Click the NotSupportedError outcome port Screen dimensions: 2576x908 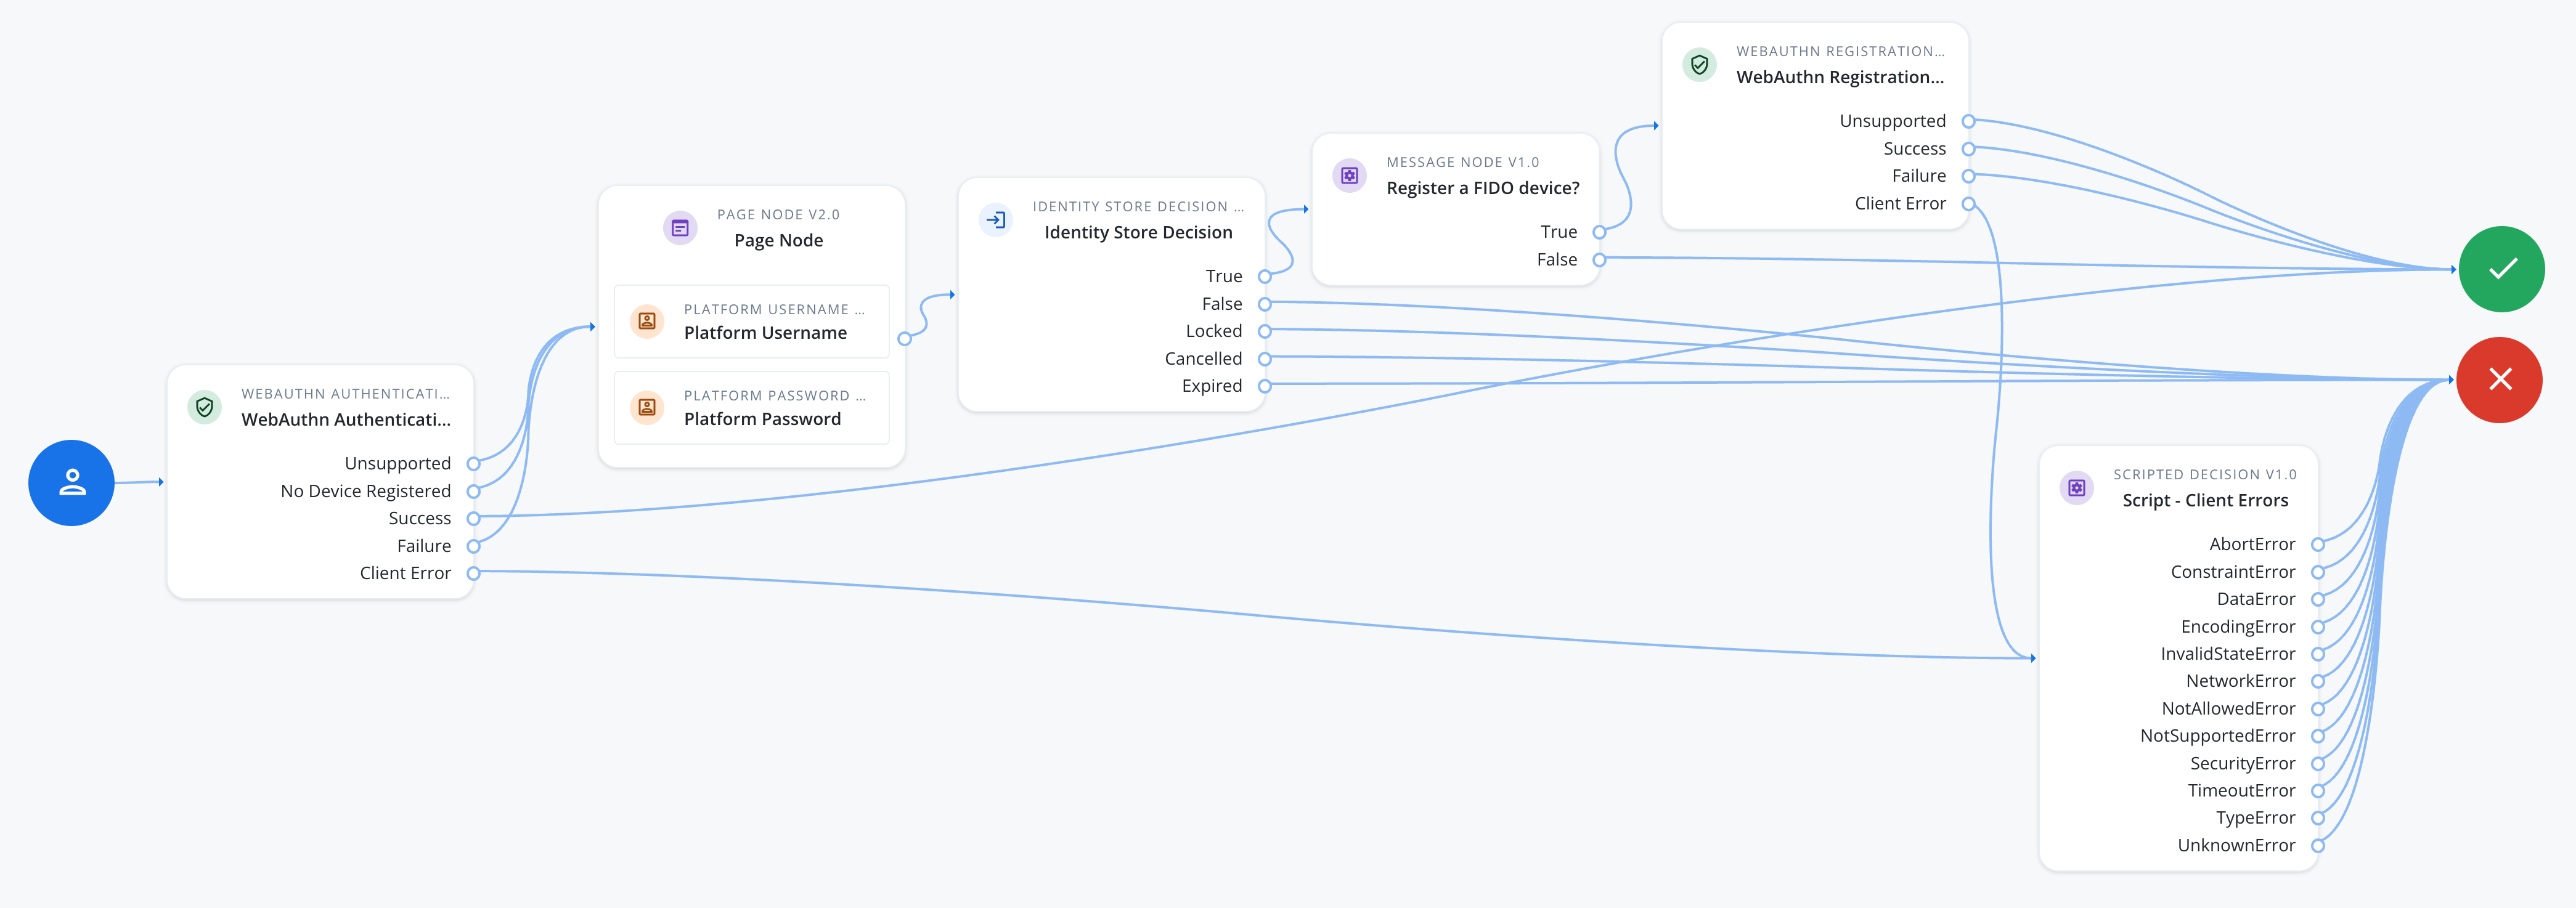2318,736
